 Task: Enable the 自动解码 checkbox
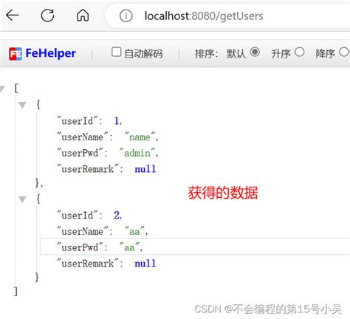[117, 52]
